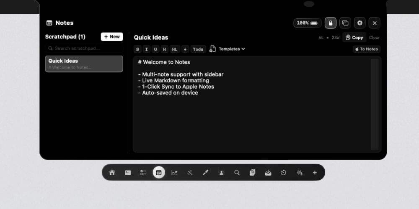Click the 6L 23W word count
Viewport: 419px width, 209px height.
point(328,38)
